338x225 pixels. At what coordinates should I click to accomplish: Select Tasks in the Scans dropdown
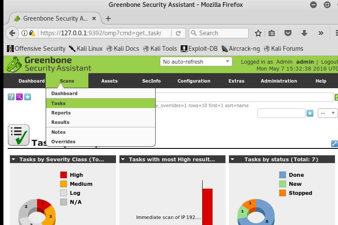100,103
